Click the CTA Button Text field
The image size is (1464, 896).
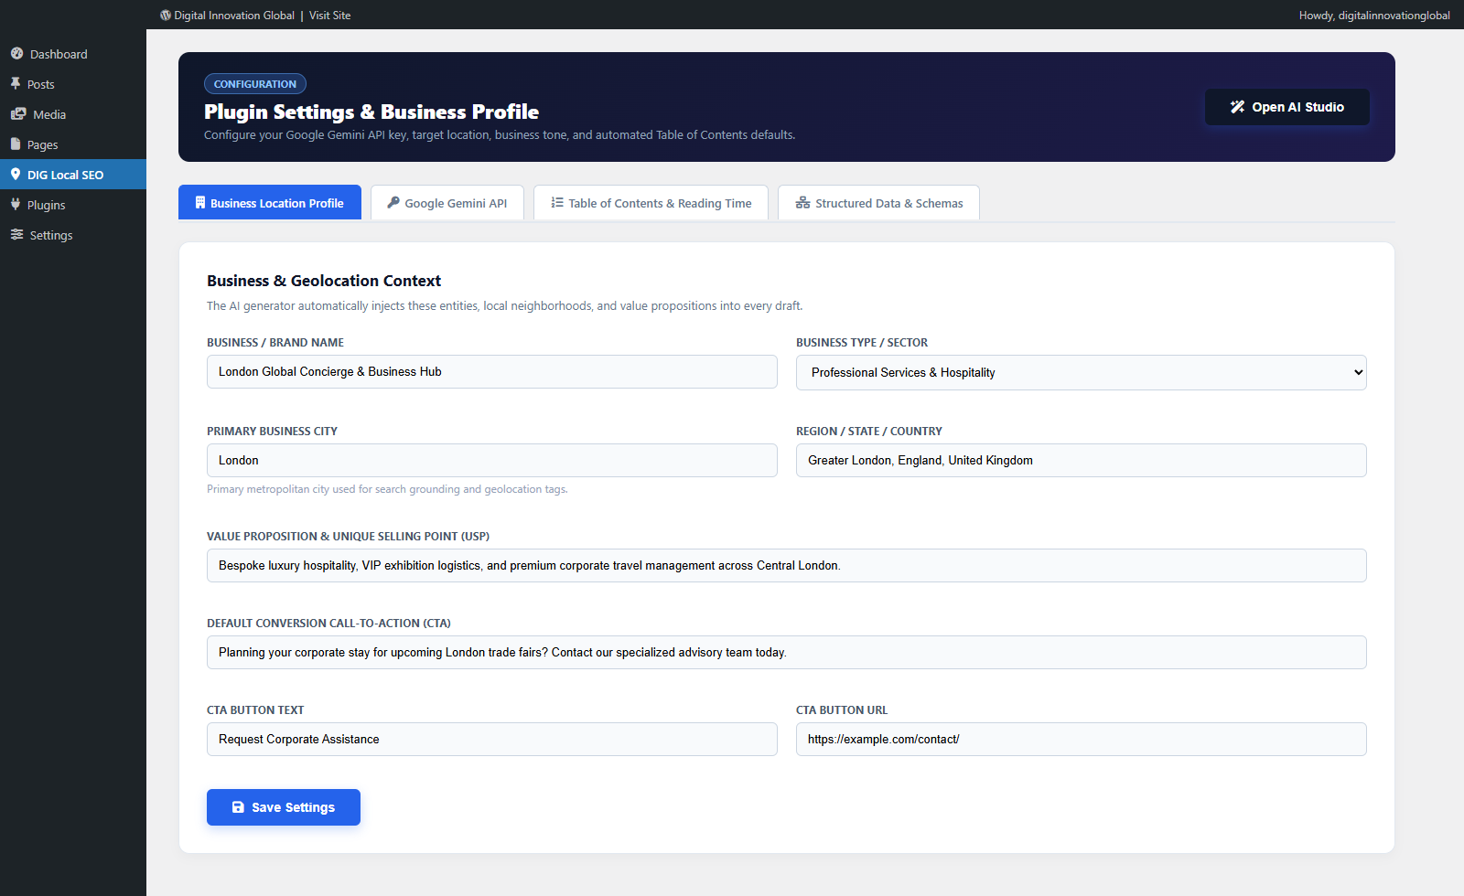(x=492, y=740)
